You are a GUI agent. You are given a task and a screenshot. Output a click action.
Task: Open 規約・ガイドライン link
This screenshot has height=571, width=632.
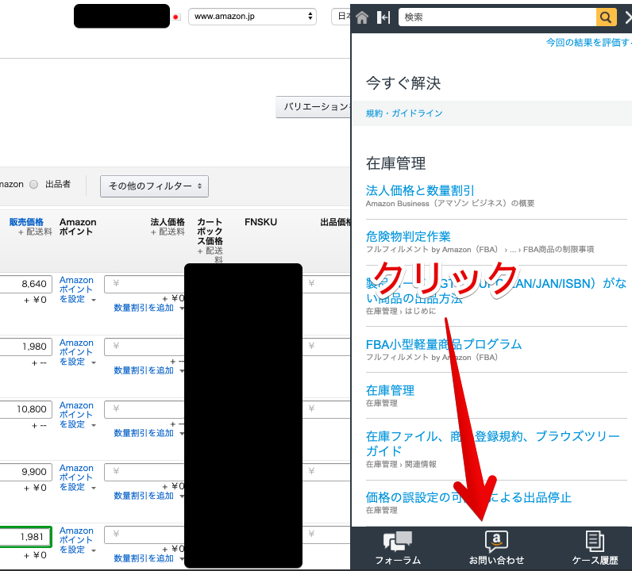coord(404,113)
